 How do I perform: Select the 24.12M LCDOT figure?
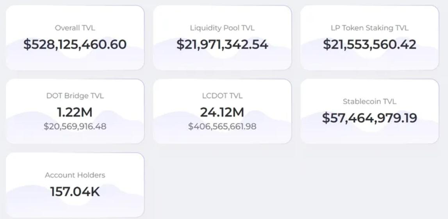coord(222,112)
